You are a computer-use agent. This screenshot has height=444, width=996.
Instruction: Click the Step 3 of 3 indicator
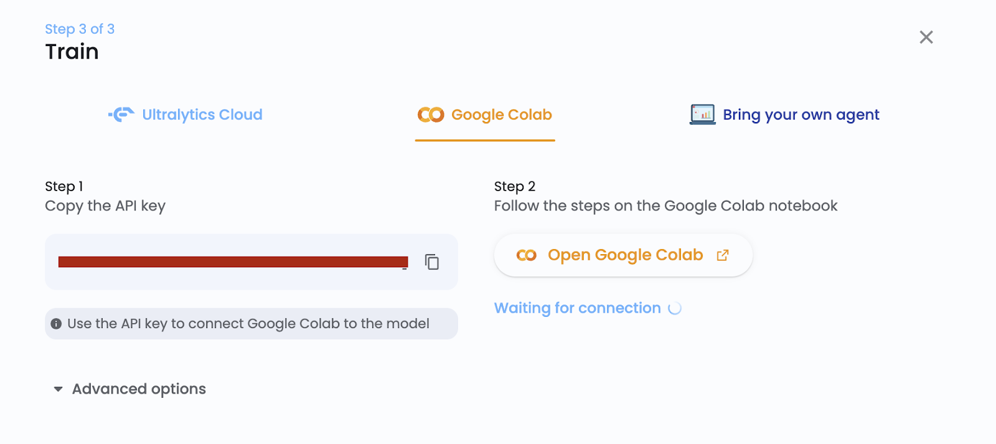tap(80, 29)
